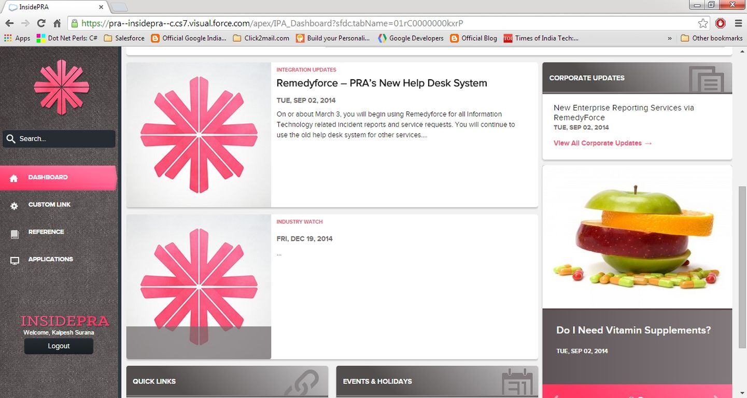Expand the hidden bookmarks overflow chevron
The image size is (747, 398).
(x=670, y=38)
